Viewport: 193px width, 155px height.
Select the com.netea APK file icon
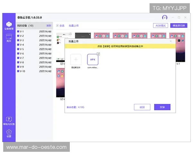(93, 59)
